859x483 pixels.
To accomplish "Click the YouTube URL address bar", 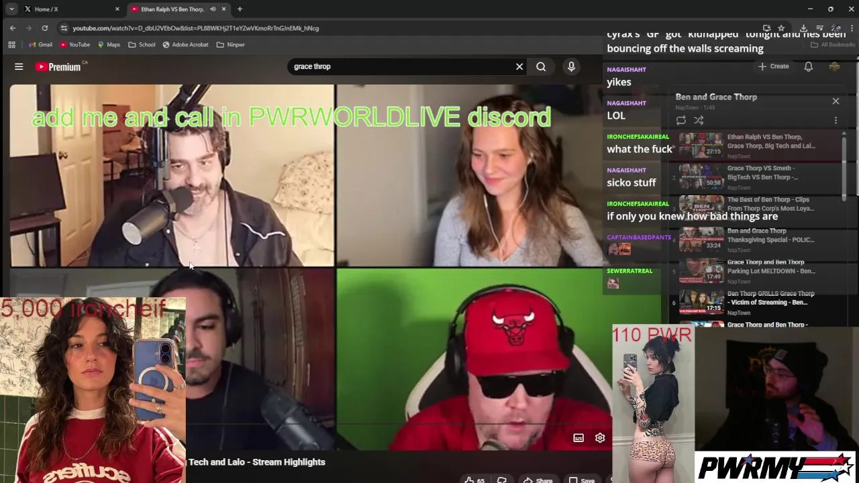I will coord(195,28).
